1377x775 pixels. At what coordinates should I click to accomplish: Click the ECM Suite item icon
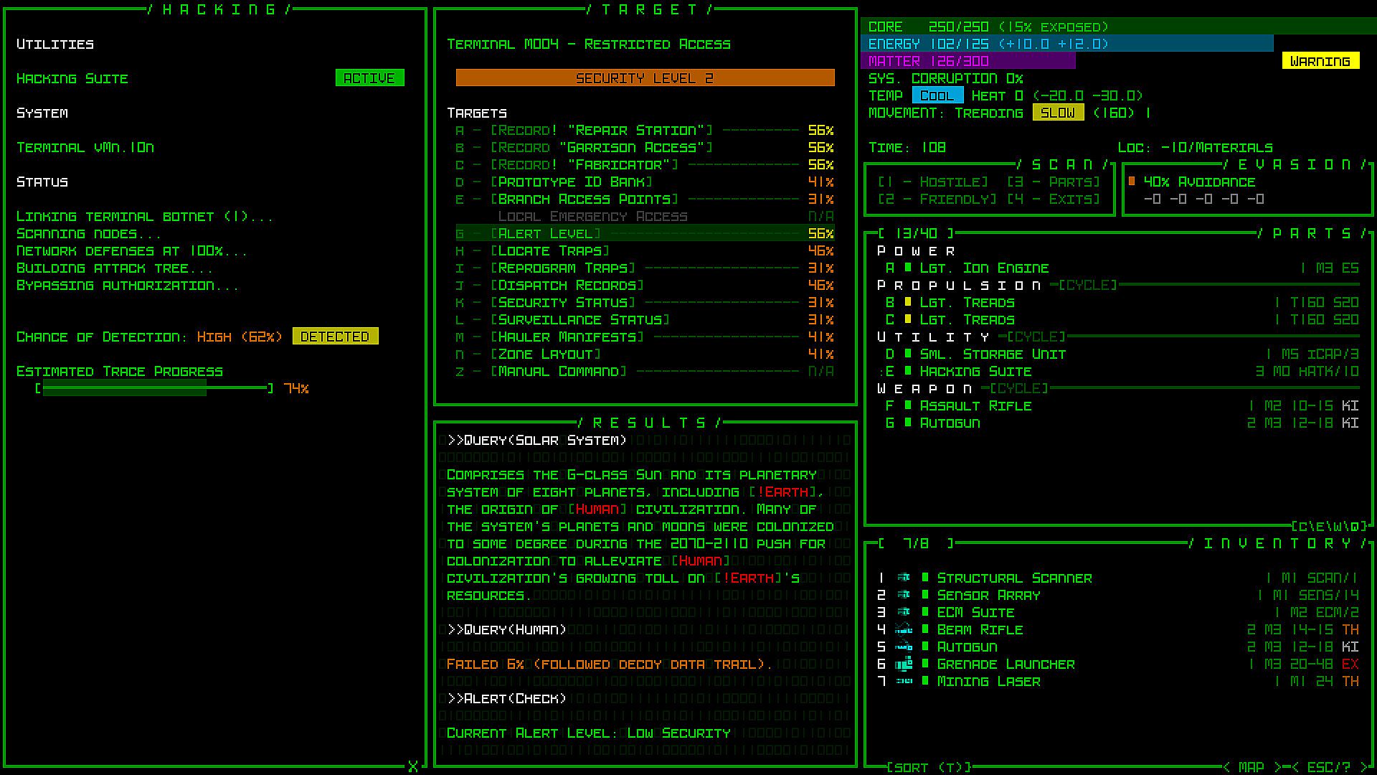pos(904,612)
